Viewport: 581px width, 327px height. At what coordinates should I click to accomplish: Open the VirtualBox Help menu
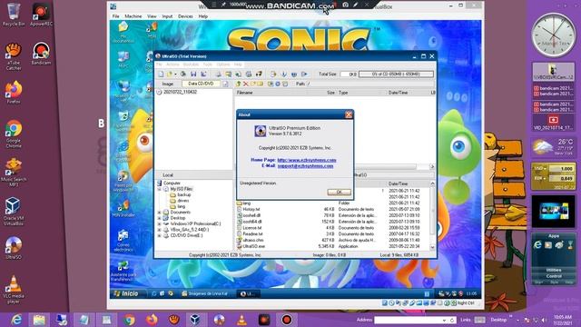pyautogui.click(x=202, y=16)
